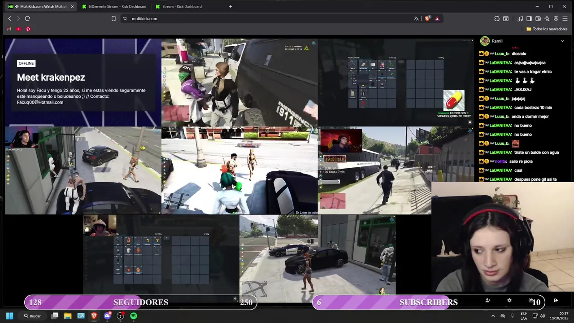Click chat message 'anda a dormir mejor'
This screenshot has height=323, width=574.
[x=530, y=116]
